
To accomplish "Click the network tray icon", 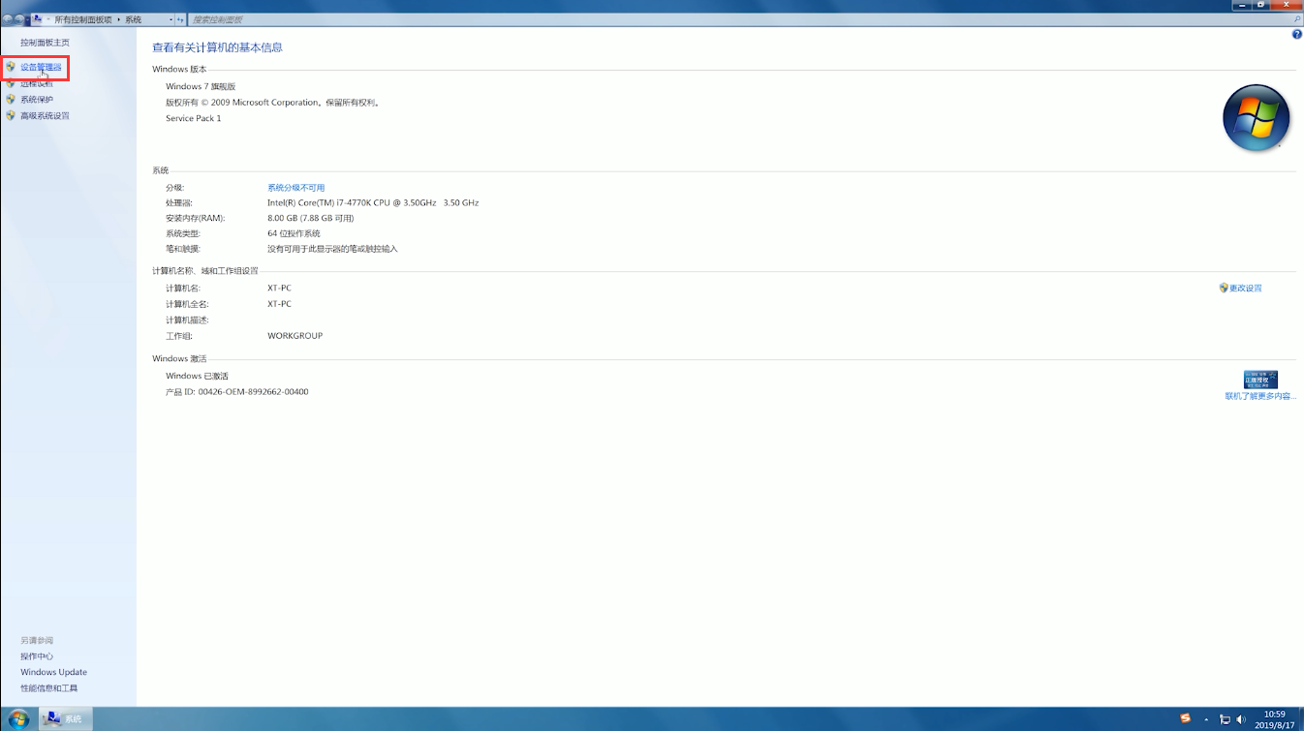I will (1225, 719).
